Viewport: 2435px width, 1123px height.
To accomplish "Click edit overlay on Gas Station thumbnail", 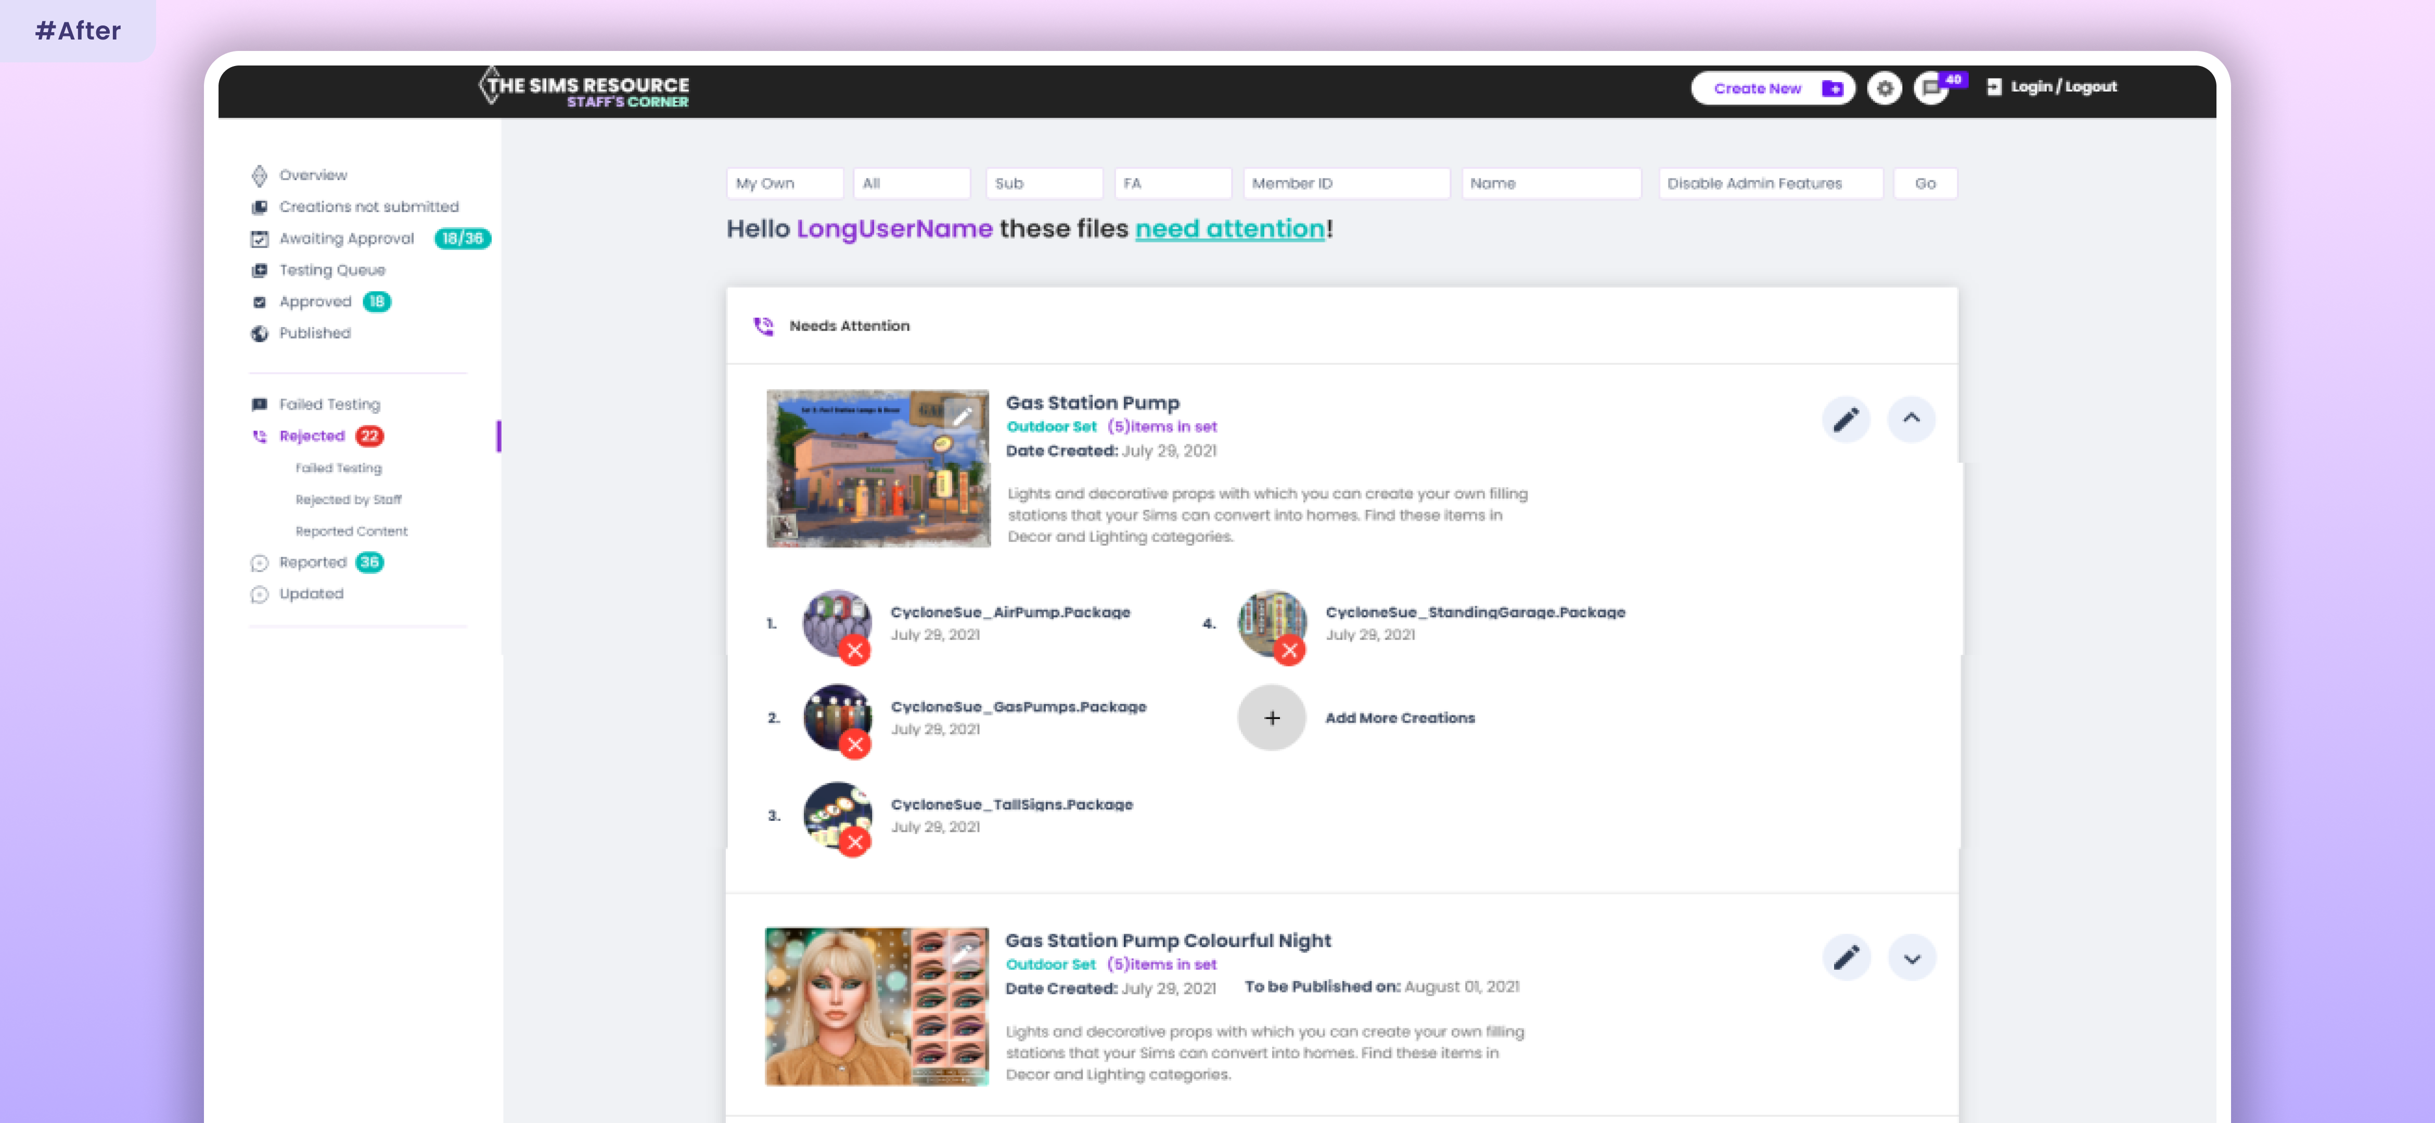I will (x=962, y=415).
